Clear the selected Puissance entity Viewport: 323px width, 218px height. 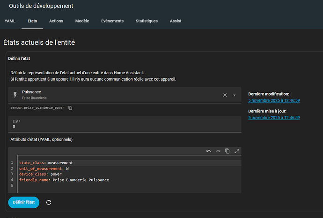[225, 95]
